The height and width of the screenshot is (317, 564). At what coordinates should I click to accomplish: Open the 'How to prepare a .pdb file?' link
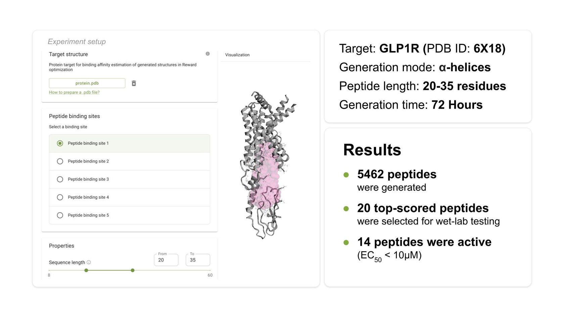tap(74, 92)
